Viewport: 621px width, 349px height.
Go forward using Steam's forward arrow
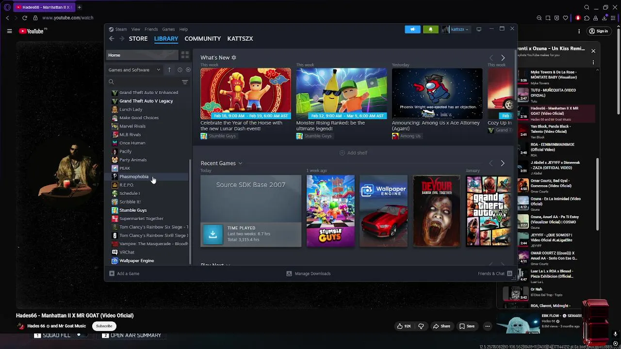pos(122,38)
